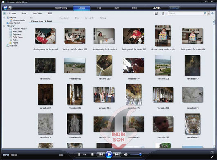Toggle shuffle mode in playback controls
The height and width of the screenshot is (160, 217).
point(79,154)
